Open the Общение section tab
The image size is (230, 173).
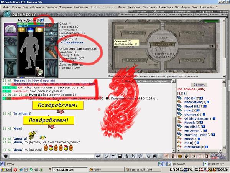(x=158, y=12)
